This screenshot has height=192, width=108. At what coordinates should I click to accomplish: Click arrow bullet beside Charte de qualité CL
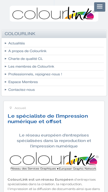[x=5, y=59]
